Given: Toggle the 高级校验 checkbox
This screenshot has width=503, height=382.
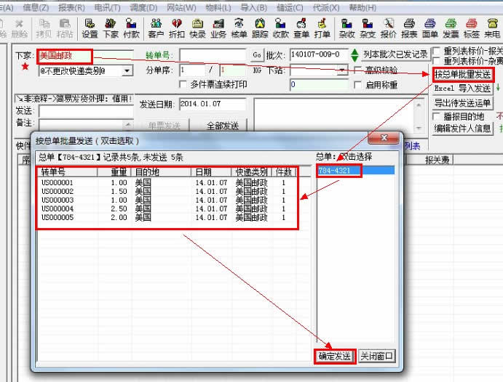Looking at the screenshot, I should click(x=357, y=70).
